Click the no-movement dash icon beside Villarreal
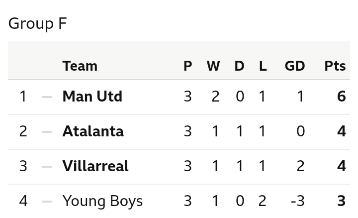 [x=47, y=167]
